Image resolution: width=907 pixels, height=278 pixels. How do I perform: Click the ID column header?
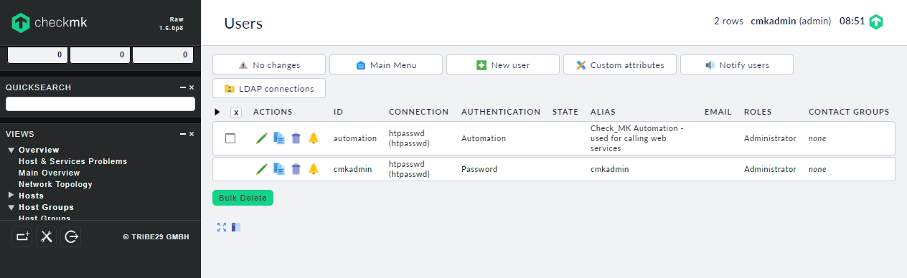pyautogui.click(x=339, y=112)
